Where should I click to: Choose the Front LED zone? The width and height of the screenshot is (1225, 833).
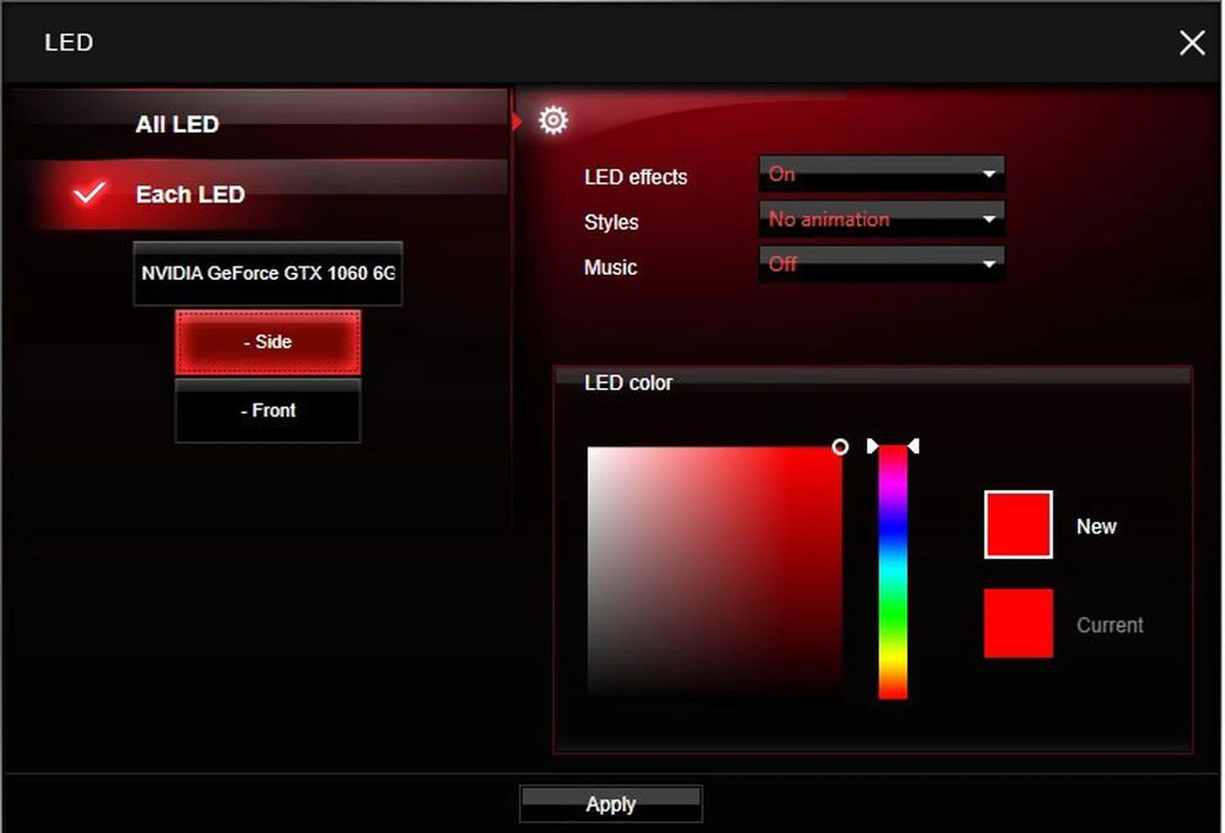tap(268, 411)
